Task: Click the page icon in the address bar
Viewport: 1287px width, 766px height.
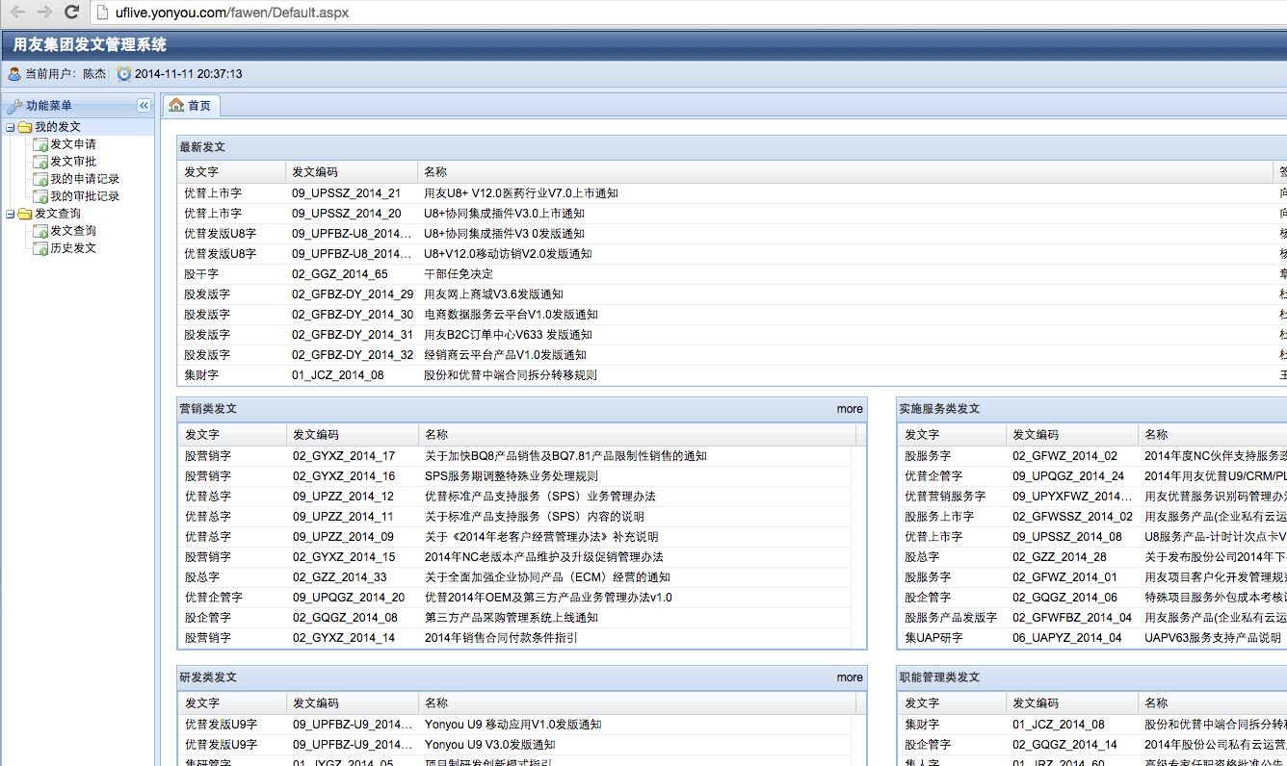Action: point(103,13)
